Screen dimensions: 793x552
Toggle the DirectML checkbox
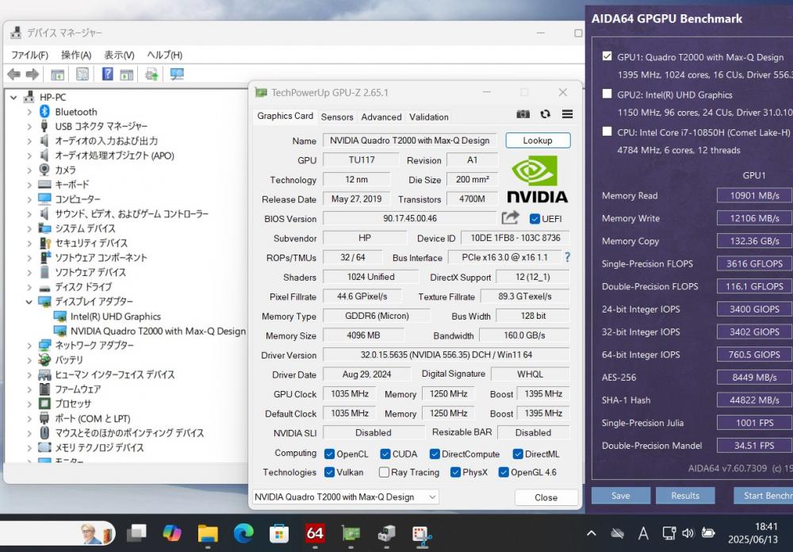coord(517,454)
